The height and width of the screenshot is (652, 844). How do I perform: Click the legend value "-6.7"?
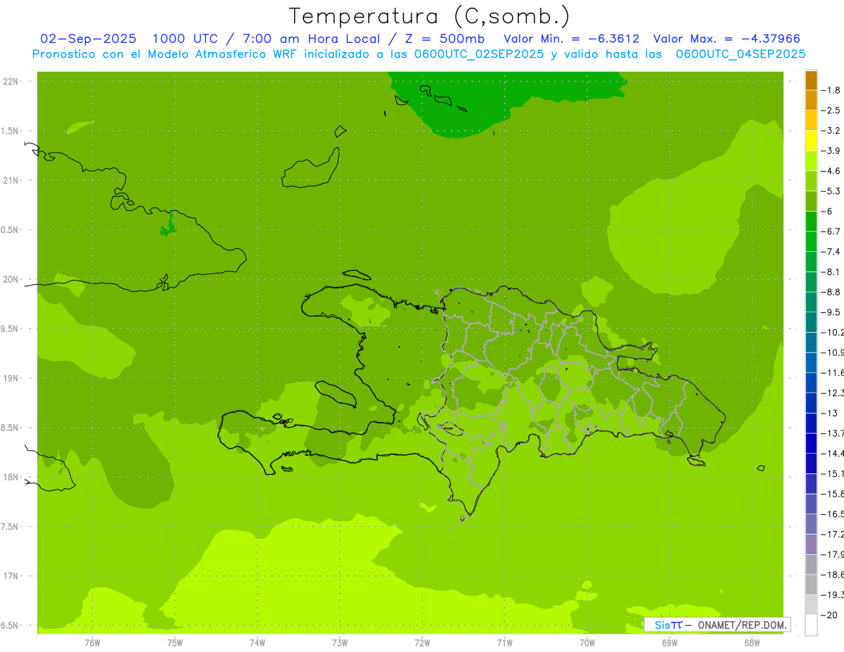point(831,231)
